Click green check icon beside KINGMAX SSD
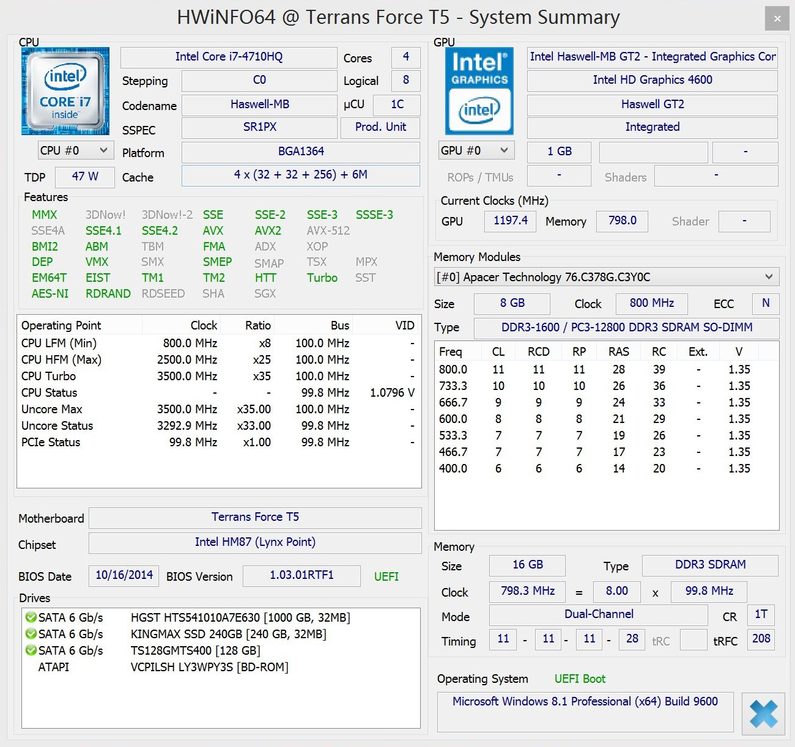Screen dimensions: 795x747 click(31, 634)
